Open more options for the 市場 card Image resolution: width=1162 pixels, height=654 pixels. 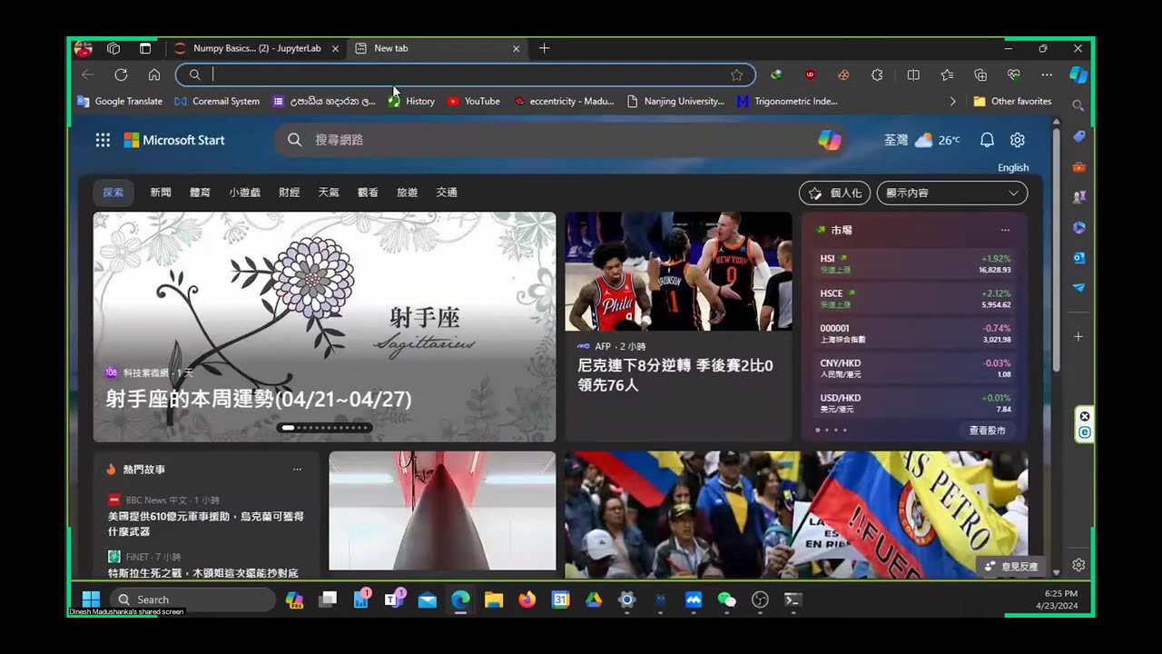click(x=1005, y=230)
